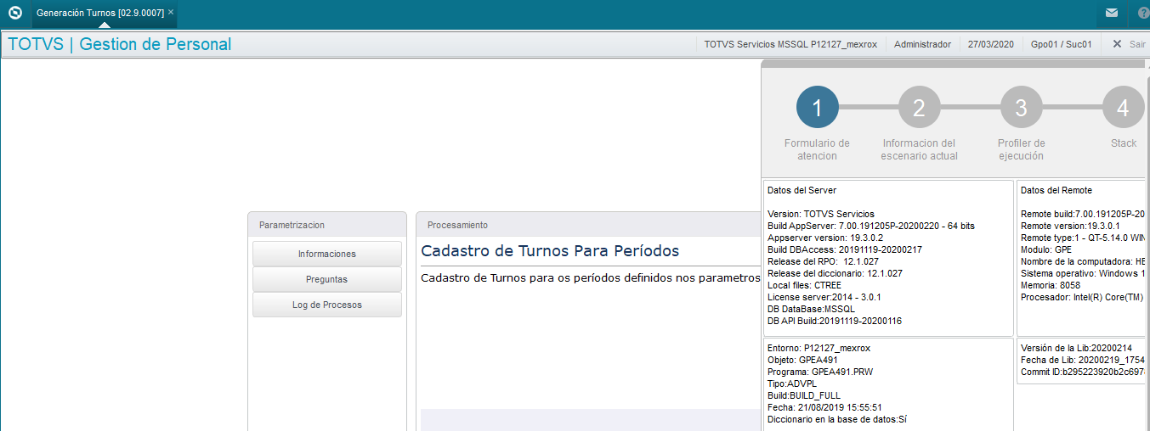Click the Fecha de Lib line

click(x=1083, y=360)
